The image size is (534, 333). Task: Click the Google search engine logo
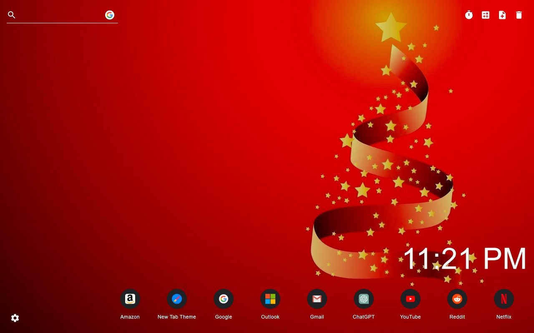[x=110, y=15]
